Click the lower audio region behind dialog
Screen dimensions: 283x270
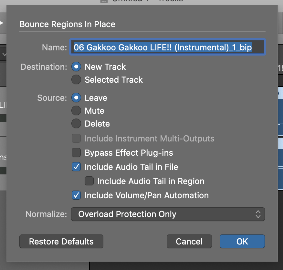280,158
